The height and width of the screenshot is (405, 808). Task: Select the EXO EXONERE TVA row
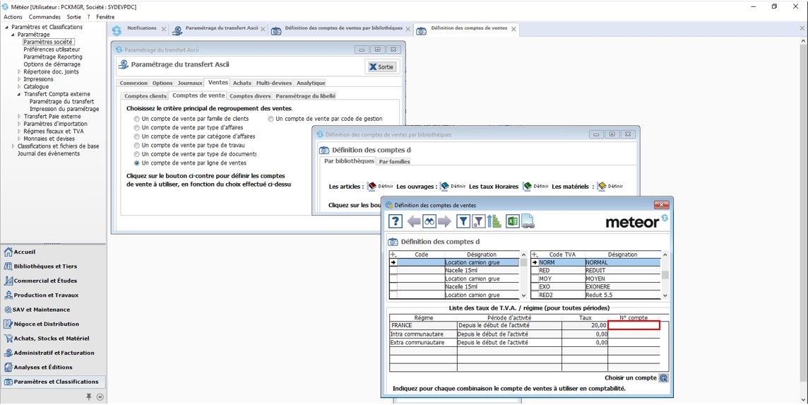click(x=595, y=287)
